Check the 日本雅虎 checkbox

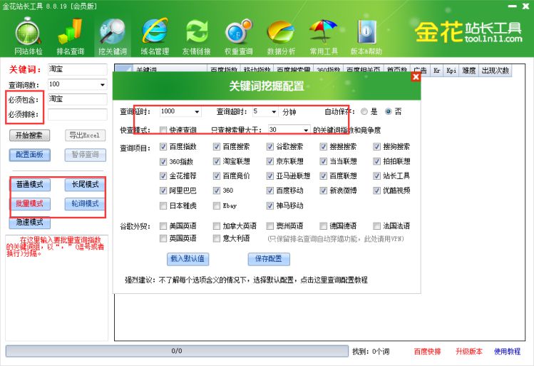[x=163, y=205]
